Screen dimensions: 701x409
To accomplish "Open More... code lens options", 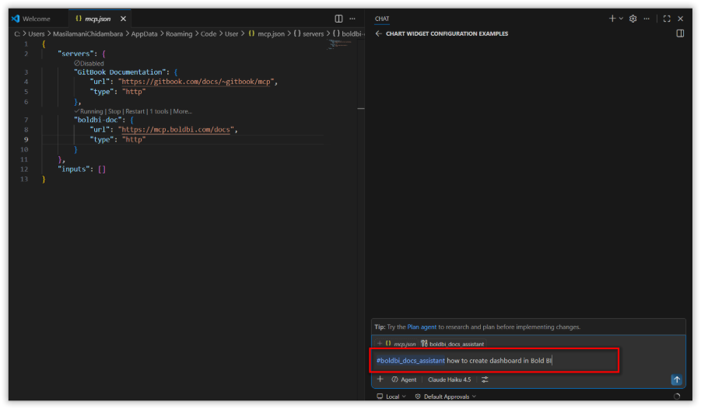I will 182,111.
